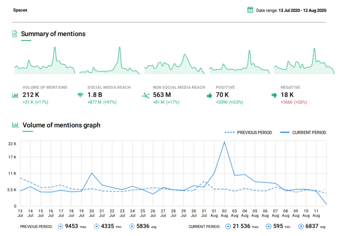Click the 70 K positive value
Image resolution: width=340 pixels, height=236 pixels.
pos(222,95)
